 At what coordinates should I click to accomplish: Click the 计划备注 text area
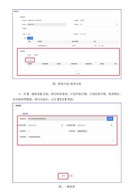[x=73, y=29]
